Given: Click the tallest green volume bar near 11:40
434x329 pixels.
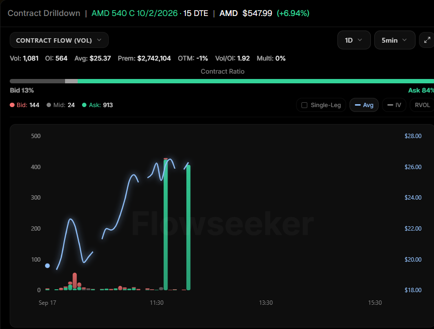Looking at the screenshot, I should click(166, 224).
